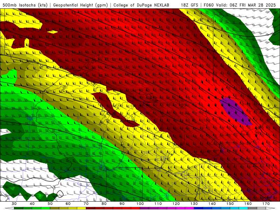Click the '150' legend value

tap(230, 204)
